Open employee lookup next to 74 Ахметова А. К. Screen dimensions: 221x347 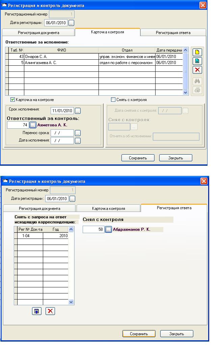point(33,125)
